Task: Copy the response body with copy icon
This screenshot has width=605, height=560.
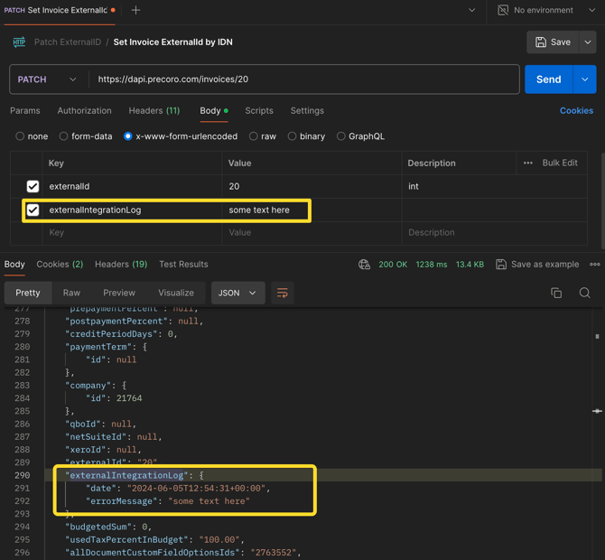Action: (x=556, y=293)
